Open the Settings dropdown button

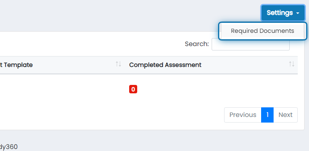[283, 13]
